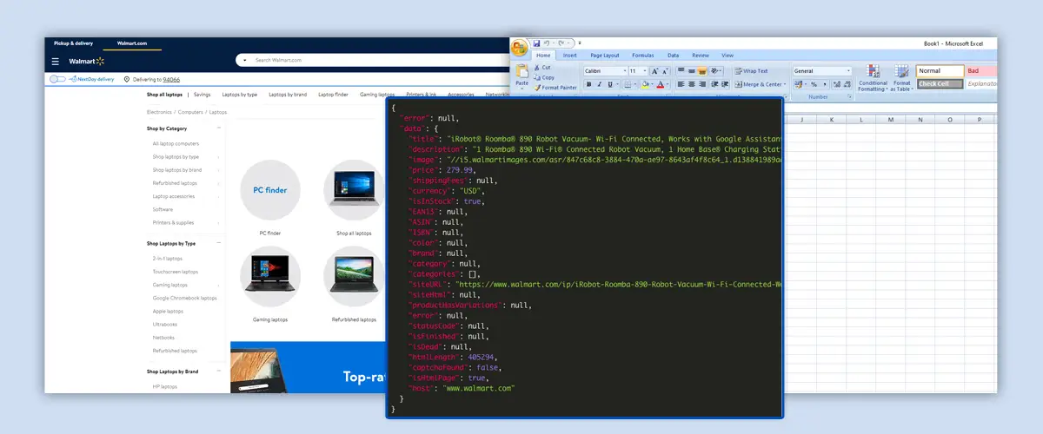1043x434 pixels.
Task: Open the Pickup & delivery tab
Action: point(73,43)
